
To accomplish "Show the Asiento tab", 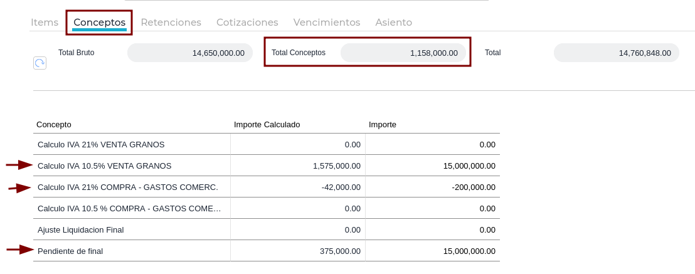I will click(x=393, y=22).
